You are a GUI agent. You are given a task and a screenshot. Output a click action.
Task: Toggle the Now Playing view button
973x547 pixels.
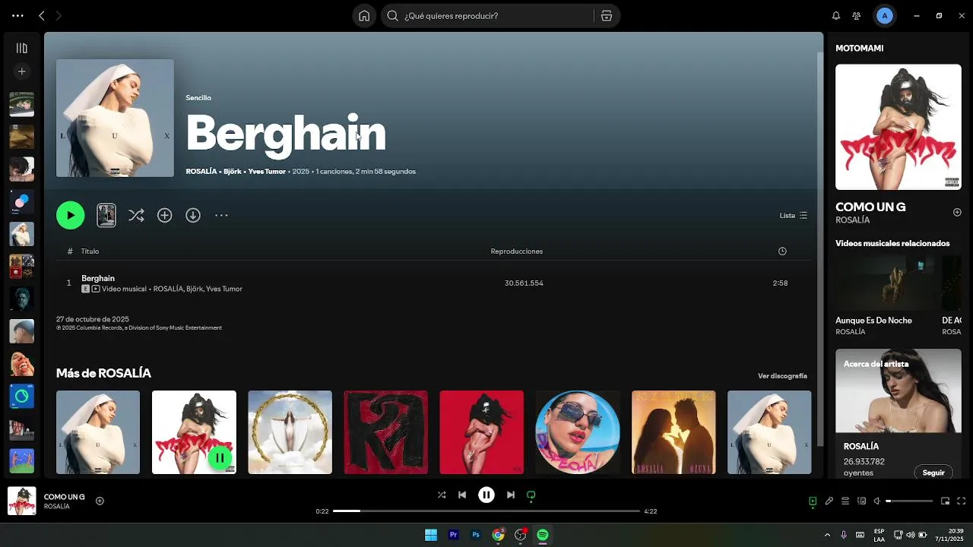813,501
